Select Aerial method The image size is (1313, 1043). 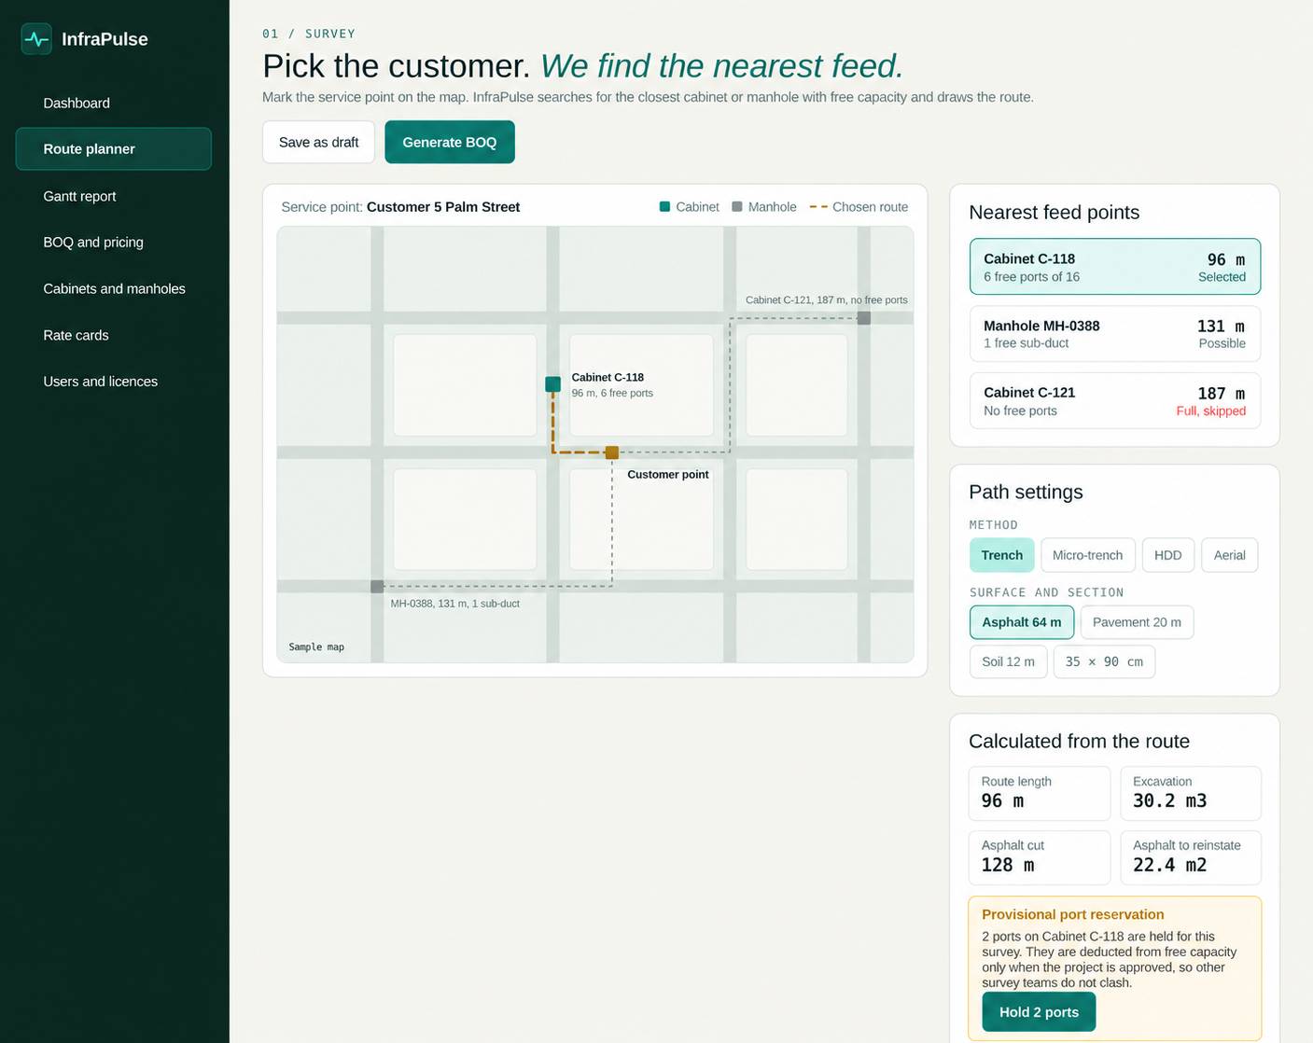pyautogui.click(x=1230, y=555)
